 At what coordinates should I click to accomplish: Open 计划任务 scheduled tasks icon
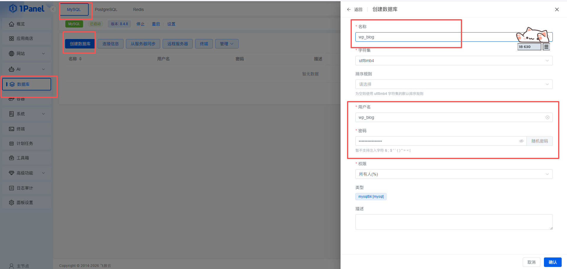point(12,143)
